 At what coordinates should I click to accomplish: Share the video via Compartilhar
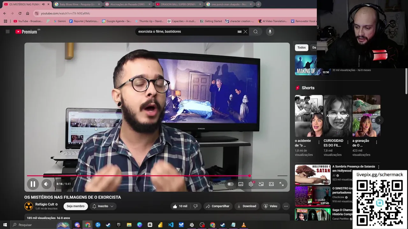pyautogui.click(x=218, y=206)
